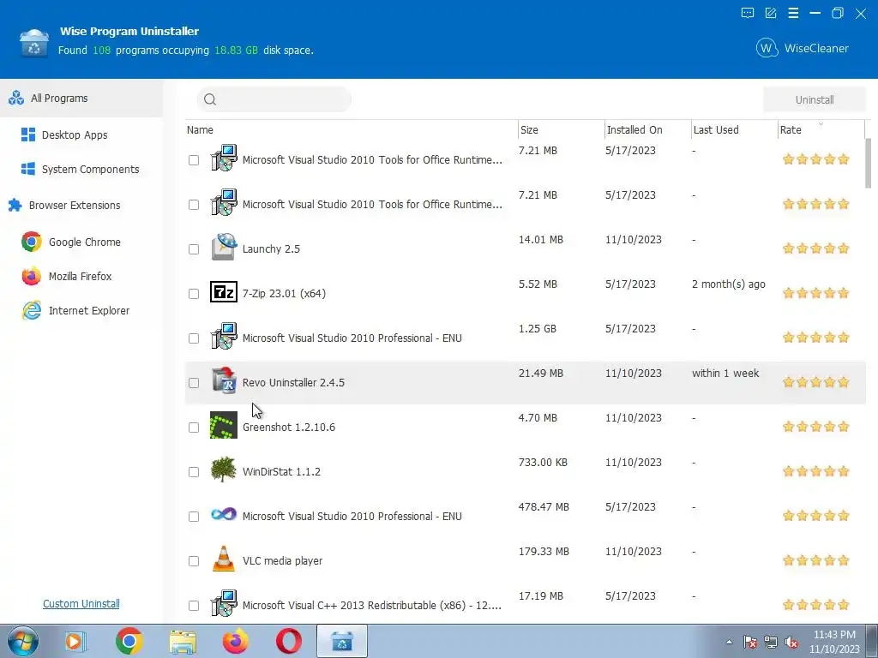Click star rating for Launchy 2.5
Screen dimensions: 878x658
pyautogui.click(x=816, y=248)
